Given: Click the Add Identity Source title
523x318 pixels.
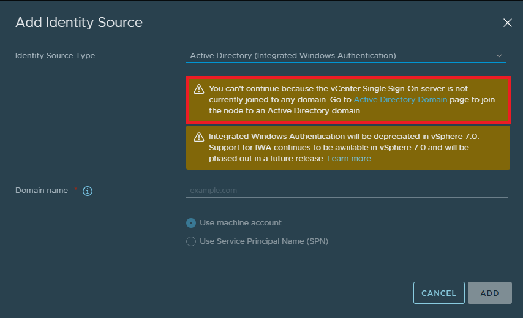Looking at the screenshot, I should tap(79, 22).
